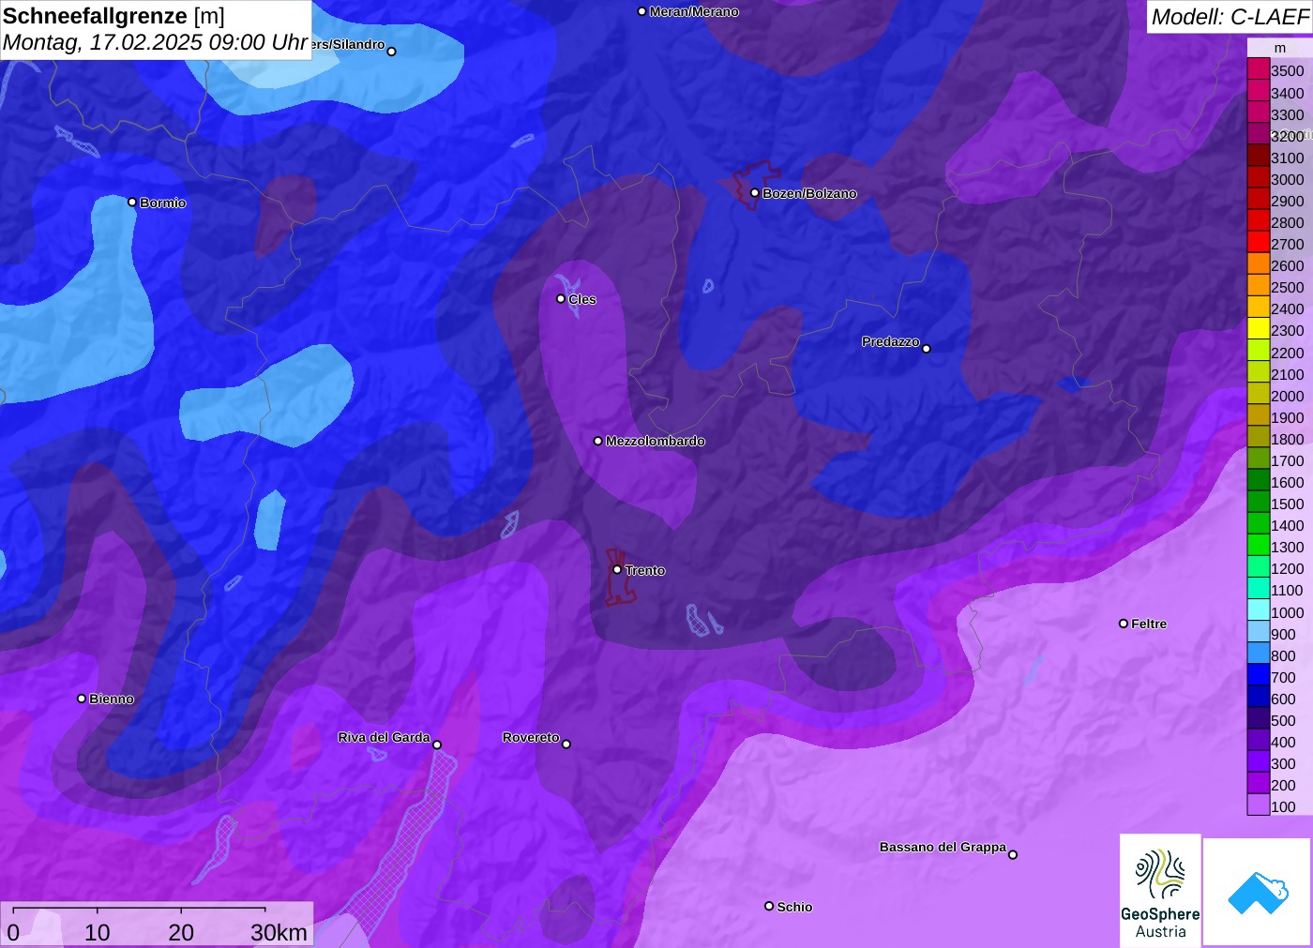
Task: Click the 300 m violet legend swatch
Action: pyautogui.click(x=1259, y=762)
